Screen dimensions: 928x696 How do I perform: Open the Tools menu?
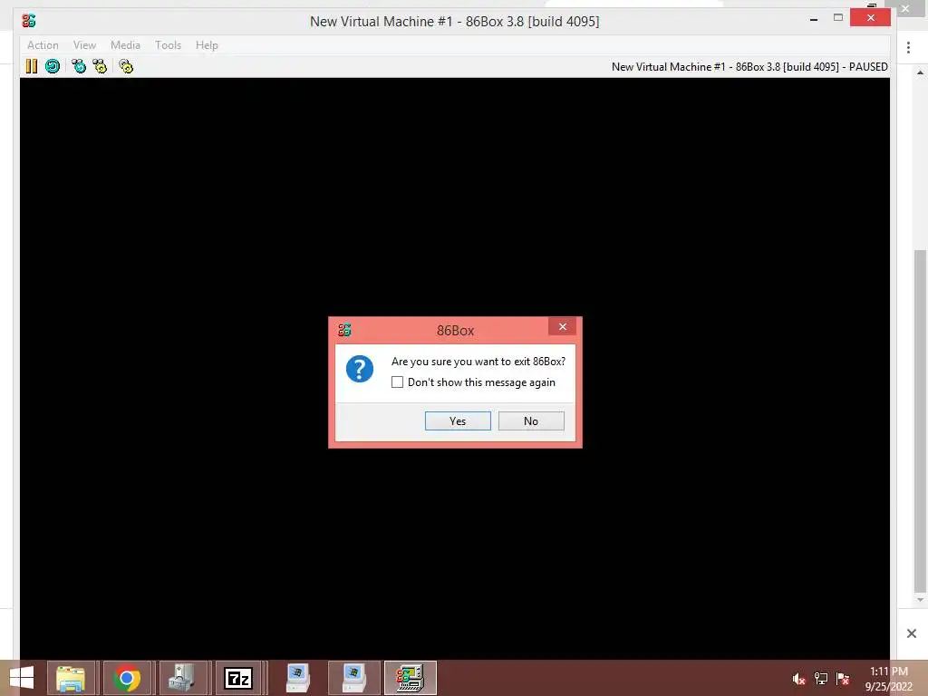pos(168,45)
